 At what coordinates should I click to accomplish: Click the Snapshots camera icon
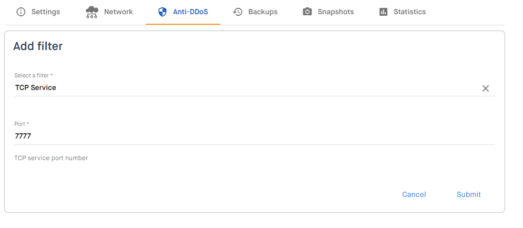pos(307,12)
